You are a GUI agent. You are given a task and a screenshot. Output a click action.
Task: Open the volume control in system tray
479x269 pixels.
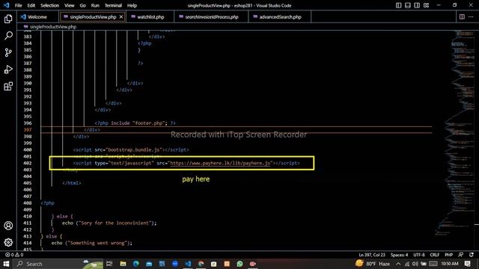(x=415, y=264)
